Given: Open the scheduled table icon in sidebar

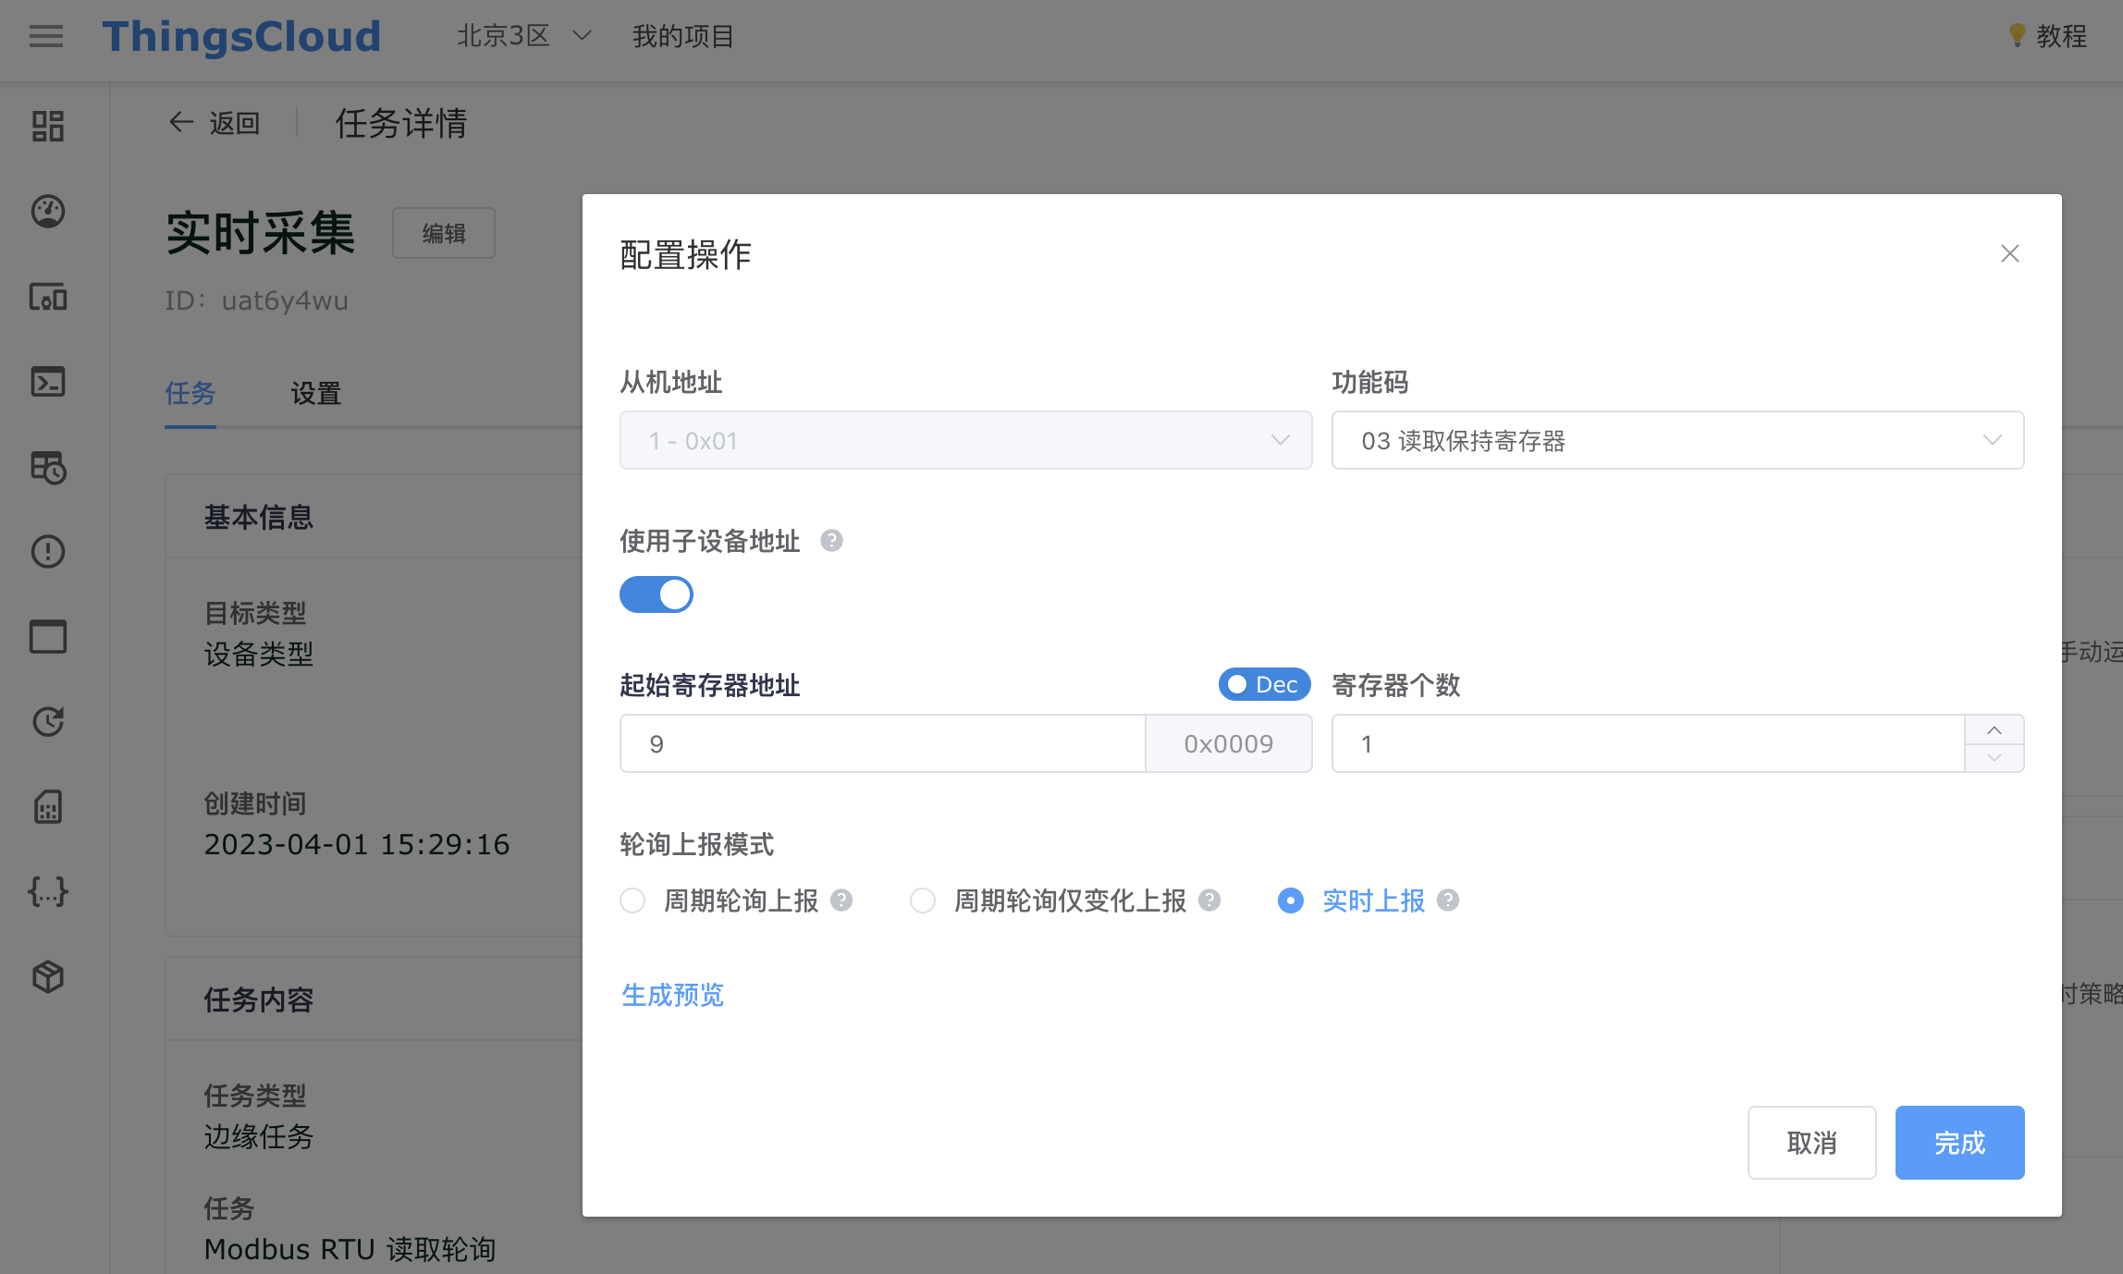Looking at the screenshot, I should (x=48, y=467).
